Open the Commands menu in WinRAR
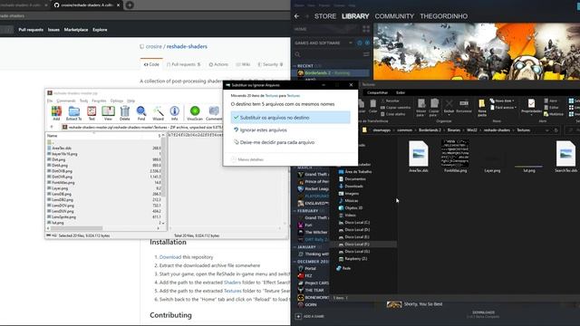 coord(66,101)
